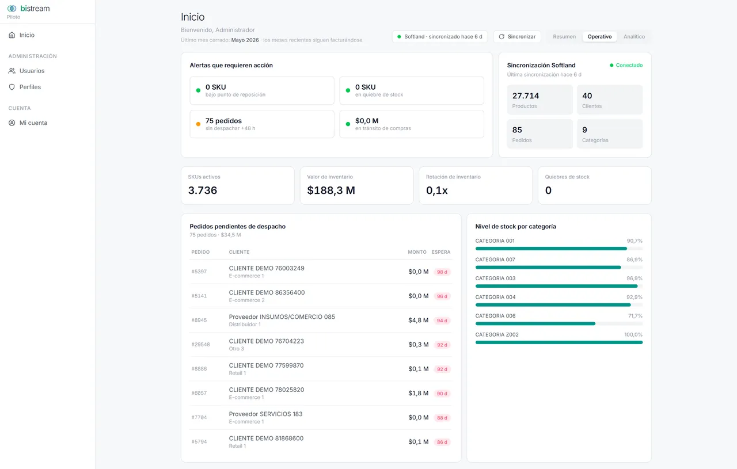
Task: Click CLIENTE DEMO 78025820 row
Action: tap(321, 393)
